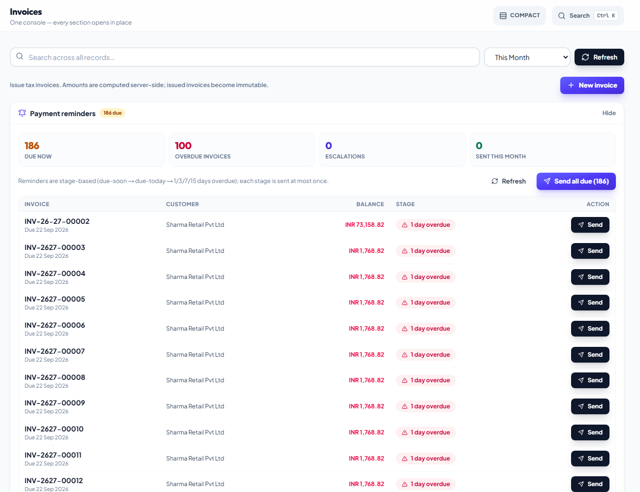Click Send all due (186)

576,181
